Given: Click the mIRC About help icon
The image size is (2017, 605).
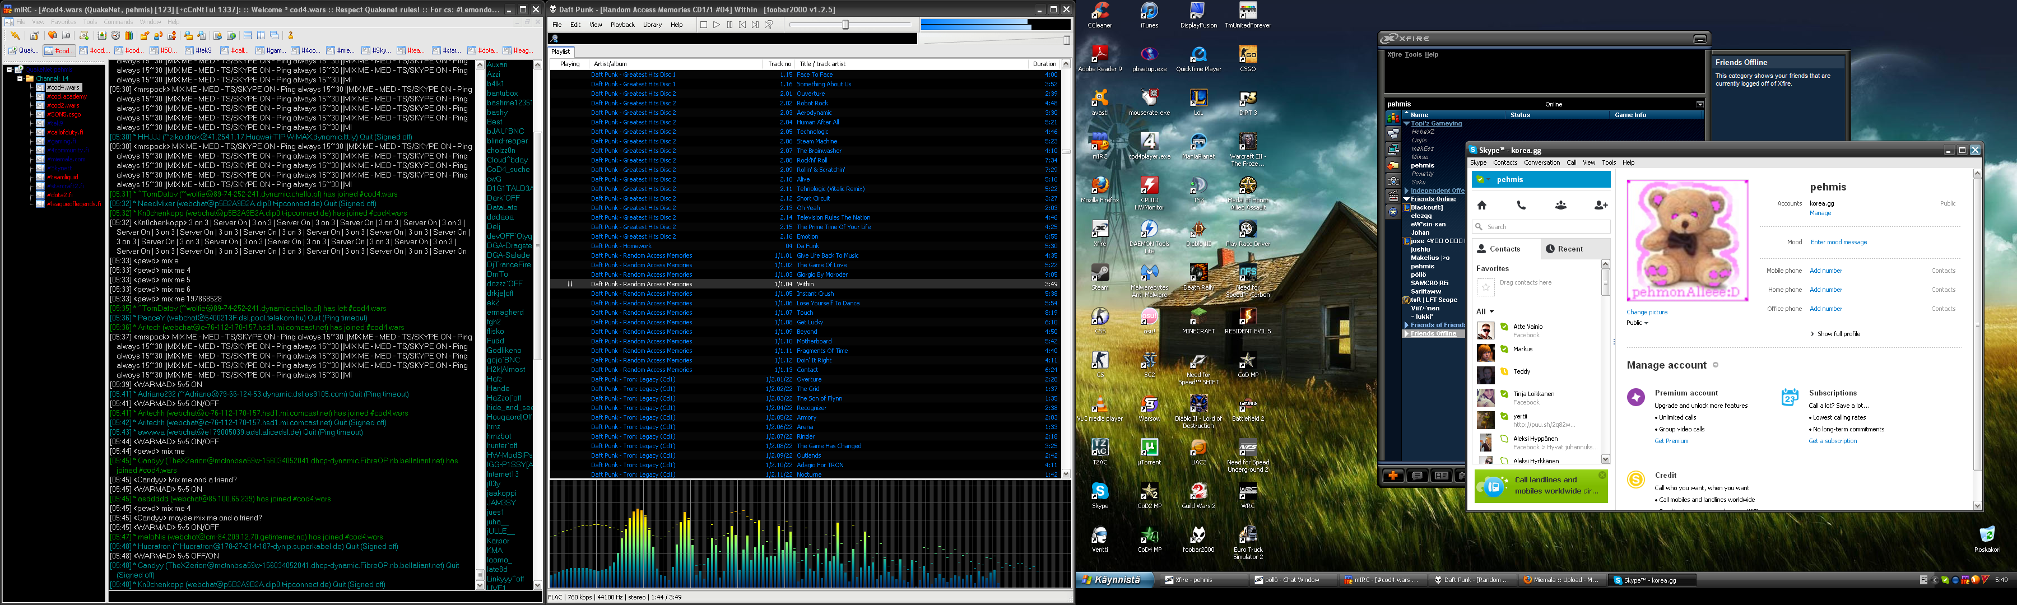Looking at the screenshot, I should pyautogui.click(x=290, y=36).
